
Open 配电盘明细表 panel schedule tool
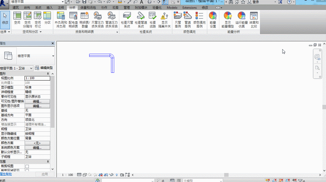[x=73, y=20]
